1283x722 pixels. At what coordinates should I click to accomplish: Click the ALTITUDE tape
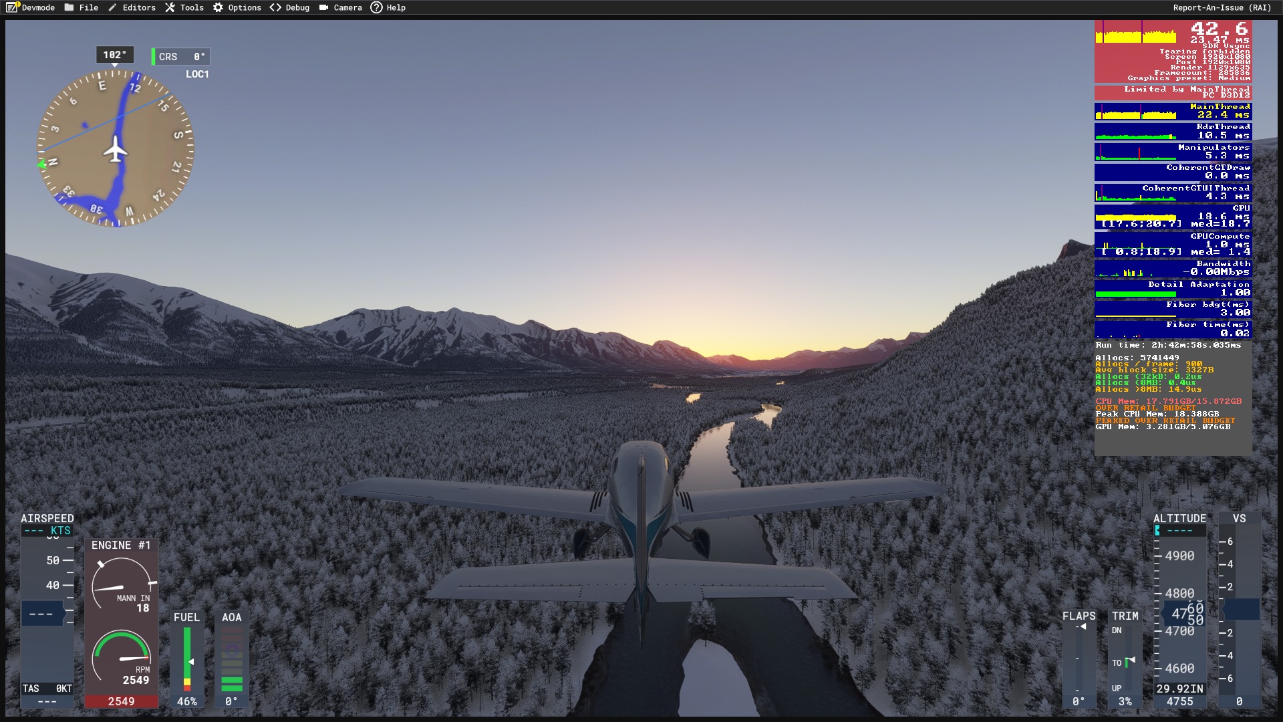pos(1180,609)
